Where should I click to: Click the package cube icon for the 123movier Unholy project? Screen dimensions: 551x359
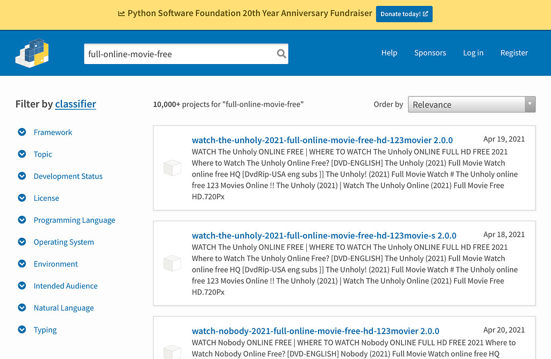pyautogui.click(x=172, y=168)
